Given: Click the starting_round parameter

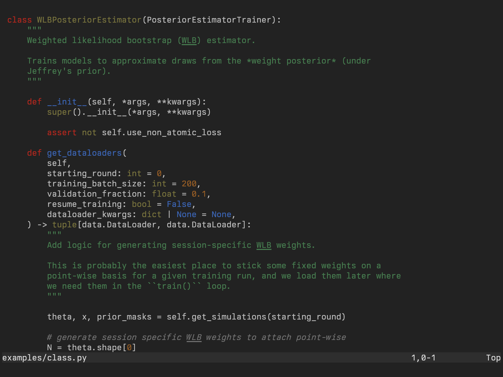Looking at the screenshot, I should pos(82,174).
